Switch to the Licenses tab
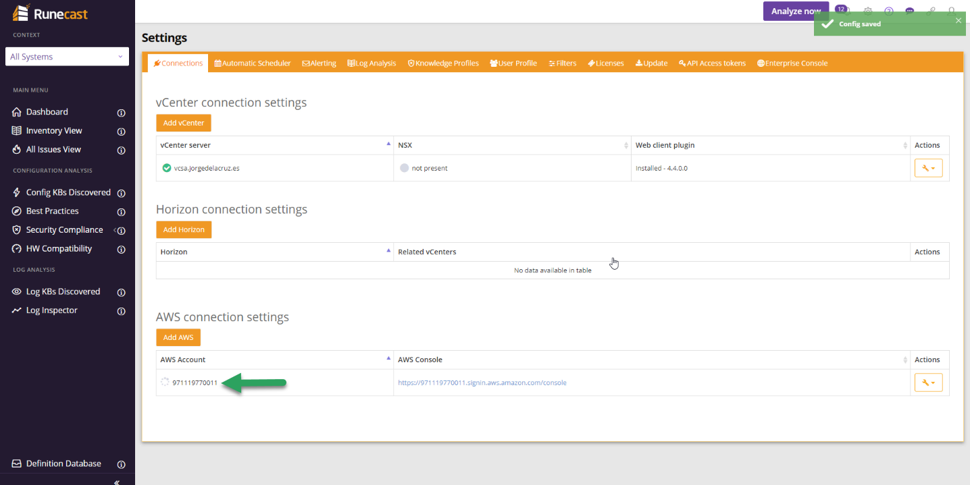The width and height of the screenshot is (970, 485). 606,63
